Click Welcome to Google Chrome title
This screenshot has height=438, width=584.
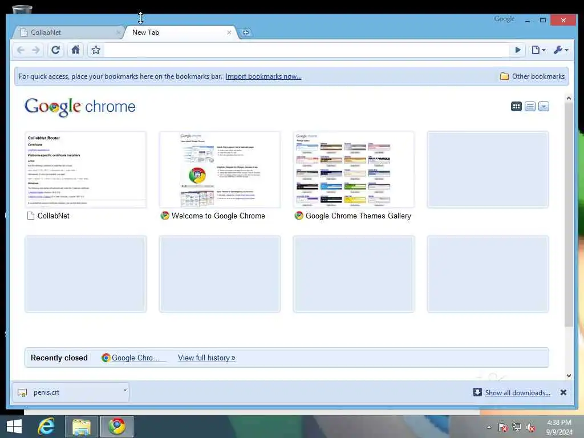coord(218,216)
